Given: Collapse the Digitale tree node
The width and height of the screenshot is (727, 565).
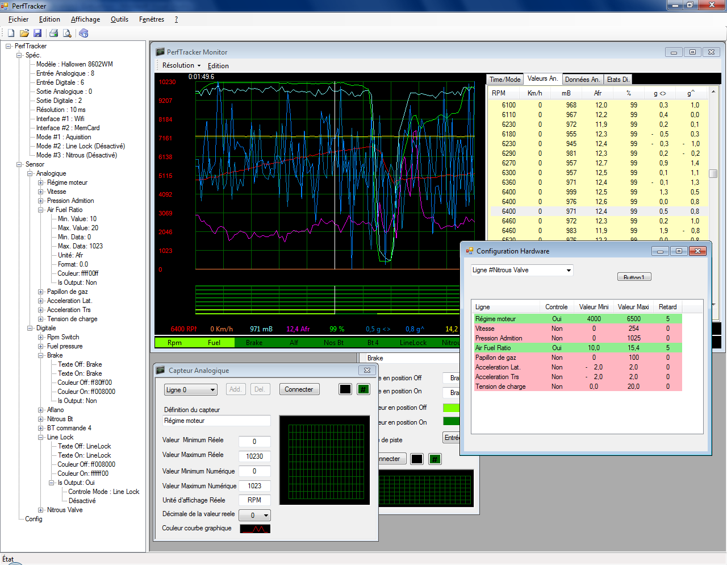Looking at the screenshot, I should pyautogui.click(x=30, y=328).
